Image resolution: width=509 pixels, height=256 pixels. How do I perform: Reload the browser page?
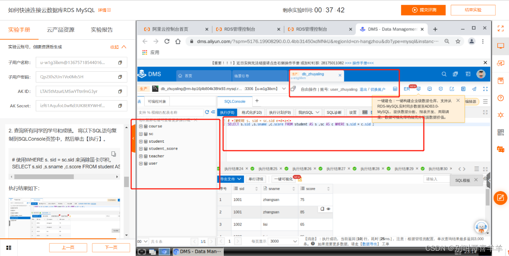click(x=167, y=41)
